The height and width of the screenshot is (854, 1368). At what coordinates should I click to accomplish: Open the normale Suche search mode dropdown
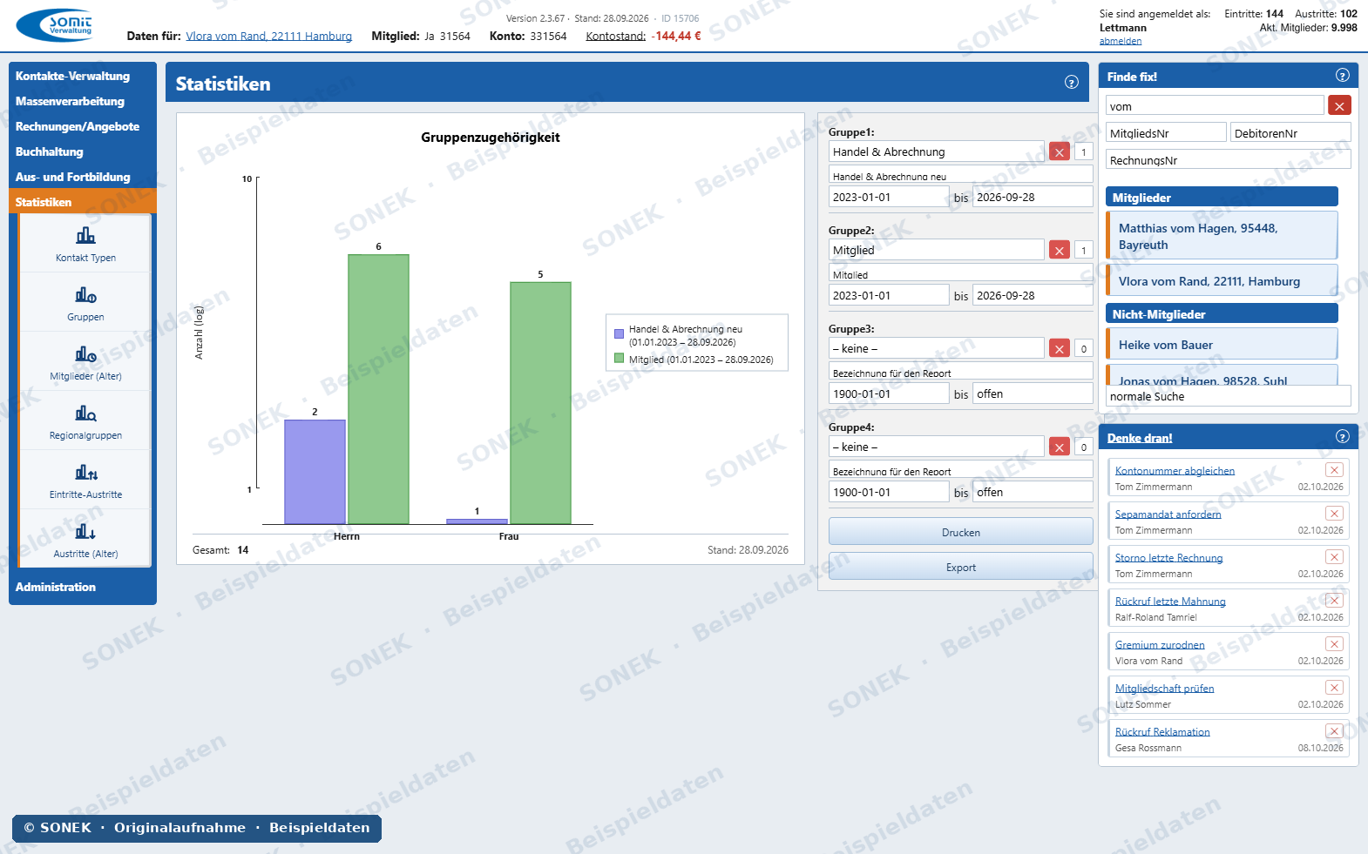tap(1229, 396)
